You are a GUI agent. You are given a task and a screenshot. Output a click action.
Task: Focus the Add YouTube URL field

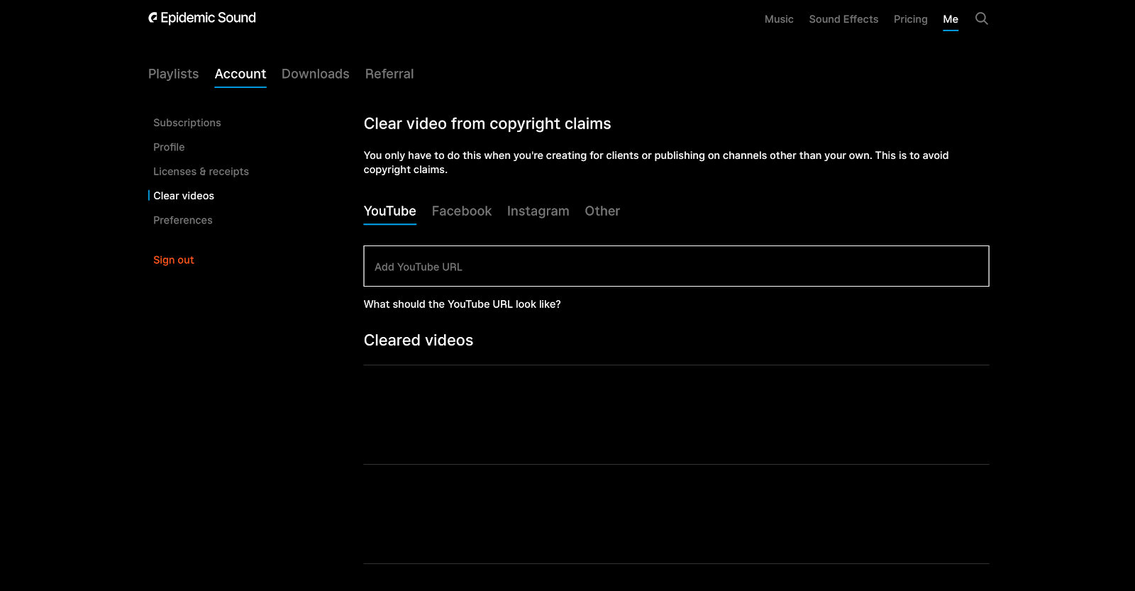point(675,266)
